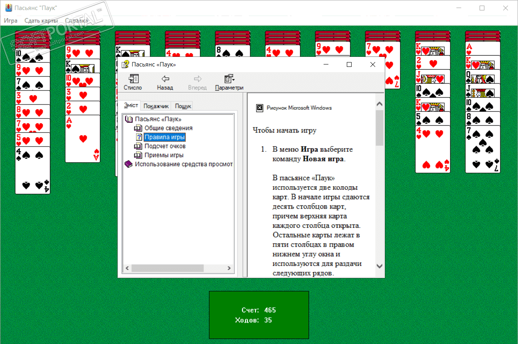518x344 pixels.
Task: Minimize the help window
Action: pyautogui.click(x=326, y=64)
